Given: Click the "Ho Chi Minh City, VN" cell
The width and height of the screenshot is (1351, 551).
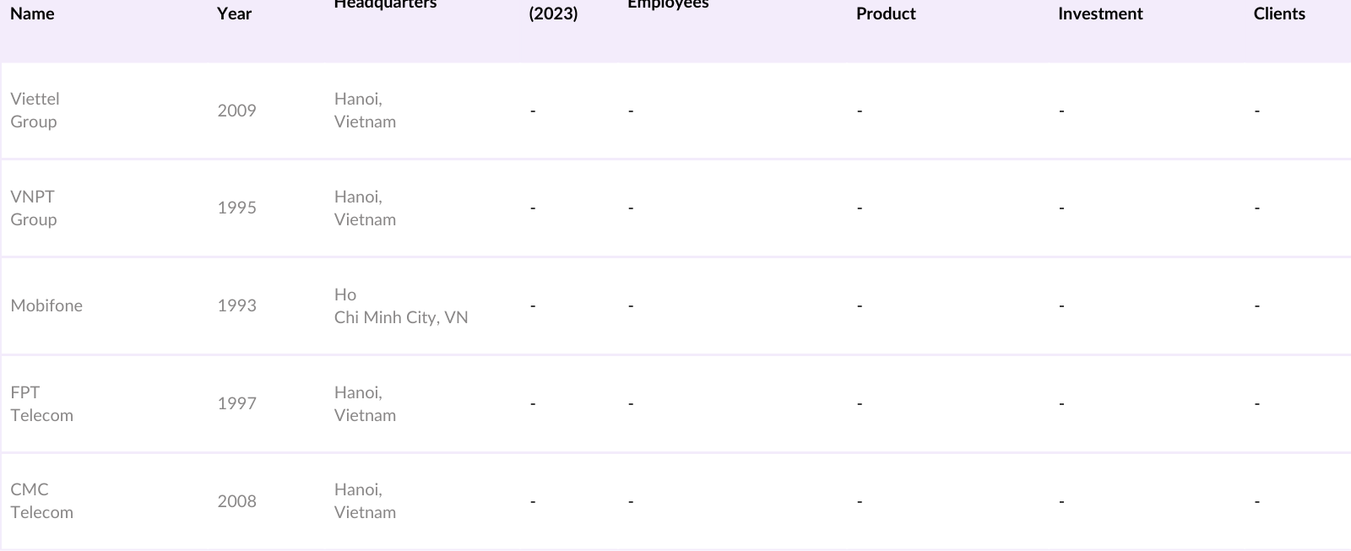Looking at the screenshot, I should click(400, 305).
